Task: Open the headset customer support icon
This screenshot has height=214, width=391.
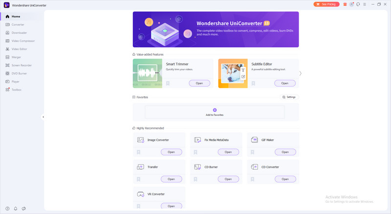Action: [x=358, y=4]
